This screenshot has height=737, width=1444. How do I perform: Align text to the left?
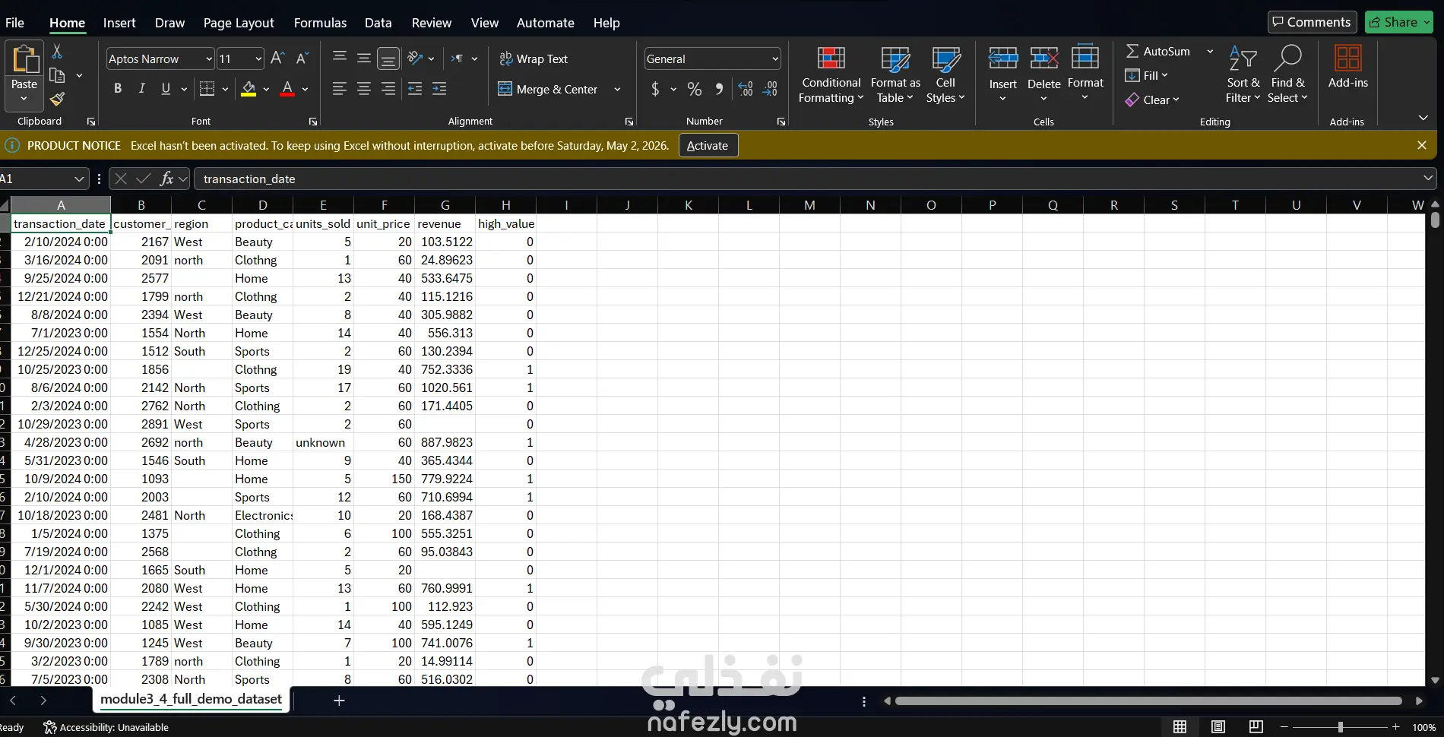[x=340, y=89]
